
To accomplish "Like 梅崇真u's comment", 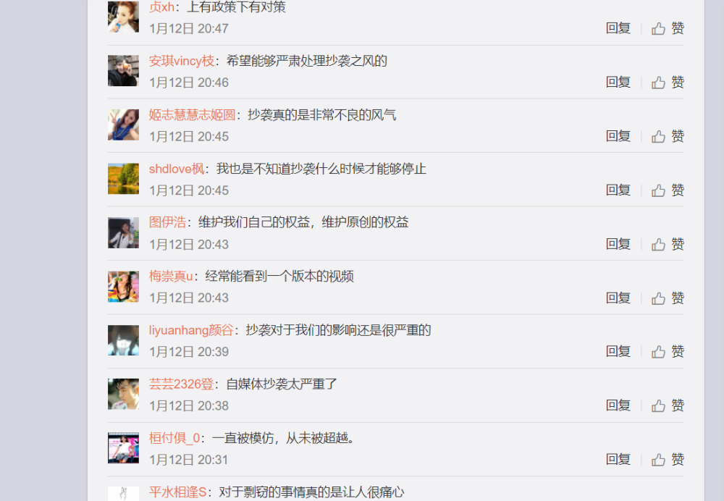I will (668, 298).
